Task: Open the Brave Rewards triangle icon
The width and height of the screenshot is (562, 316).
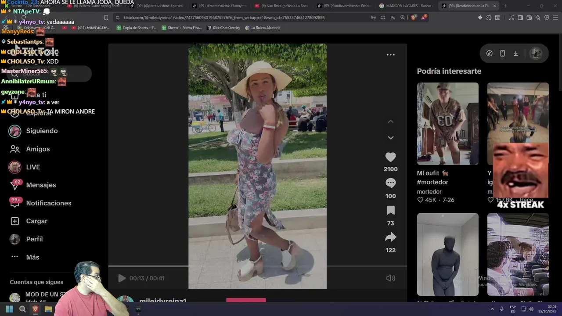Action: point(424,18)
